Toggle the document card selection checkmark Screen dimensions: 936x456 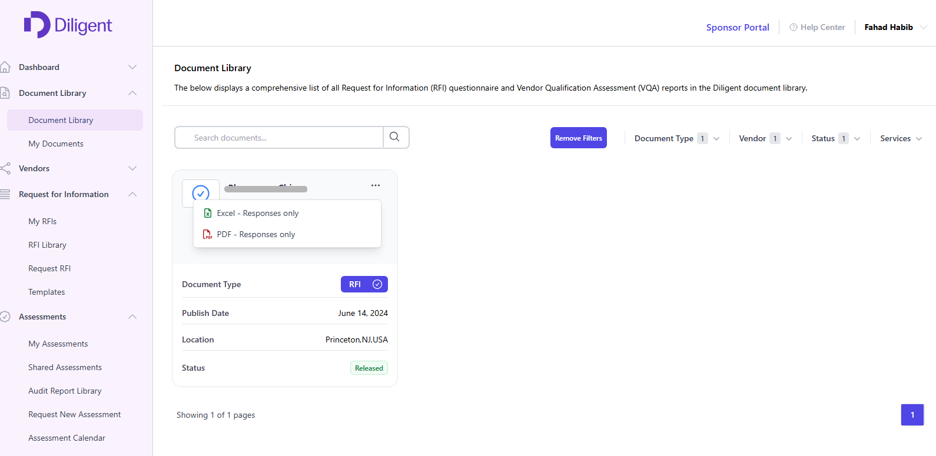[201, 193]
